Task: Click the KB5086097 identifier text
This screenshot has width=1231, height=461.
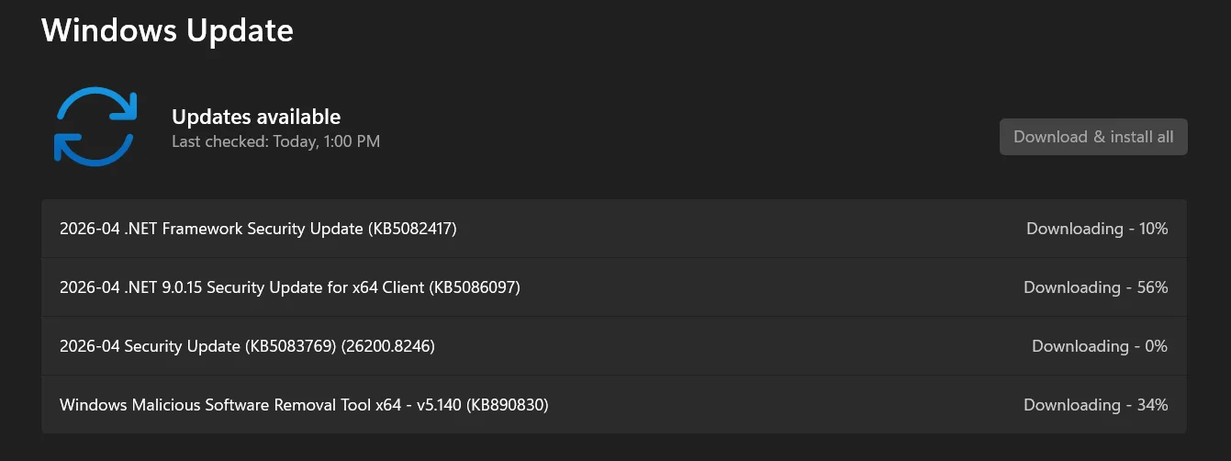Action: [476, 287]
